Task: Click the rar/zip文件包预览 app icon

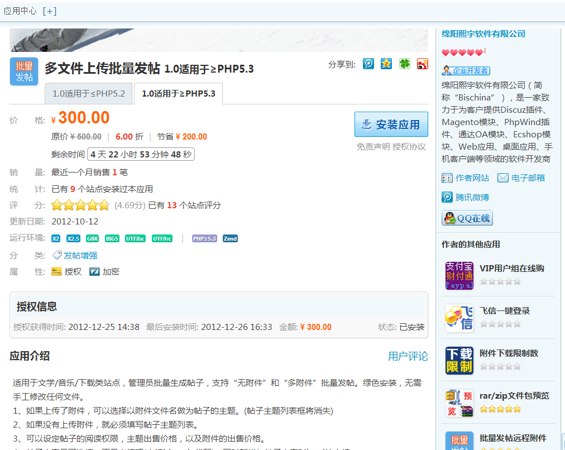Action: [459, 403]
